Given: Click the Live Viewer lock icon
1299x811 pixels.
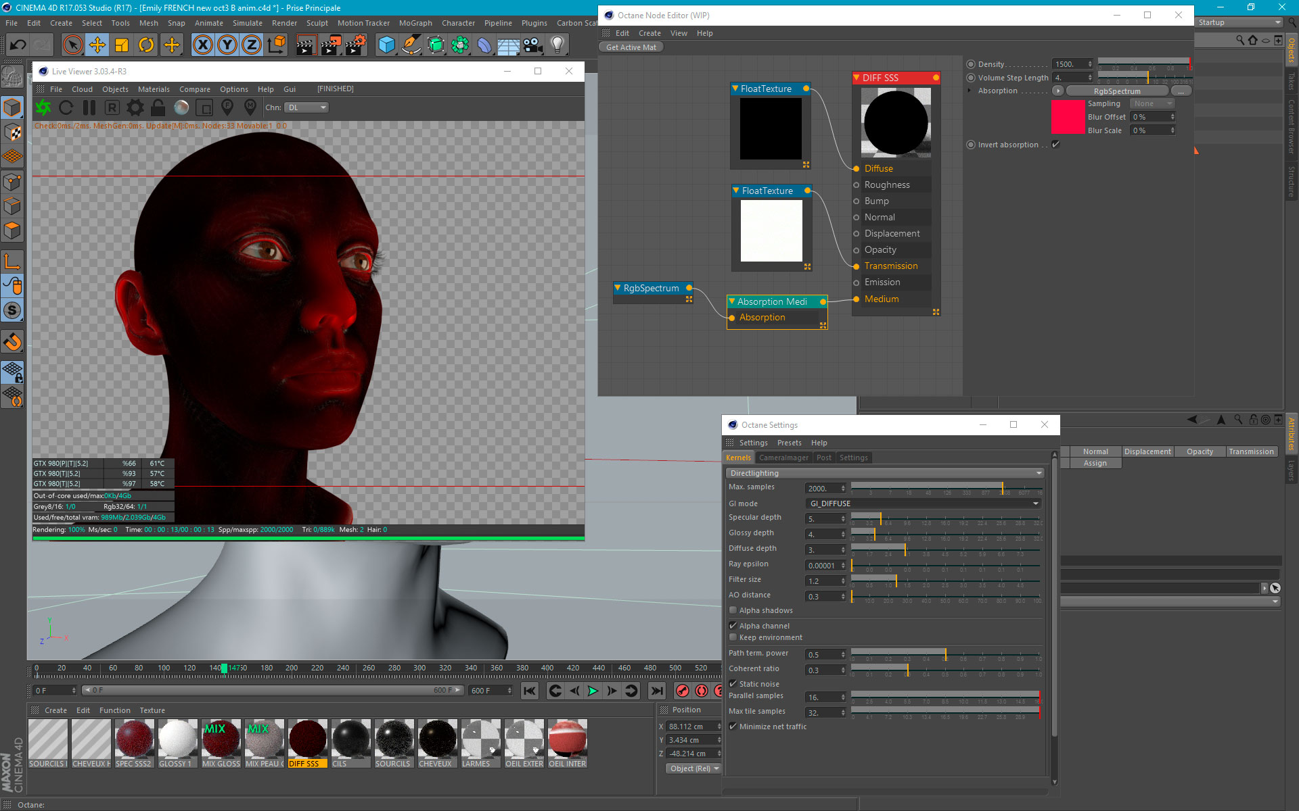Looking at the screenshot, I should pos(158,107).
